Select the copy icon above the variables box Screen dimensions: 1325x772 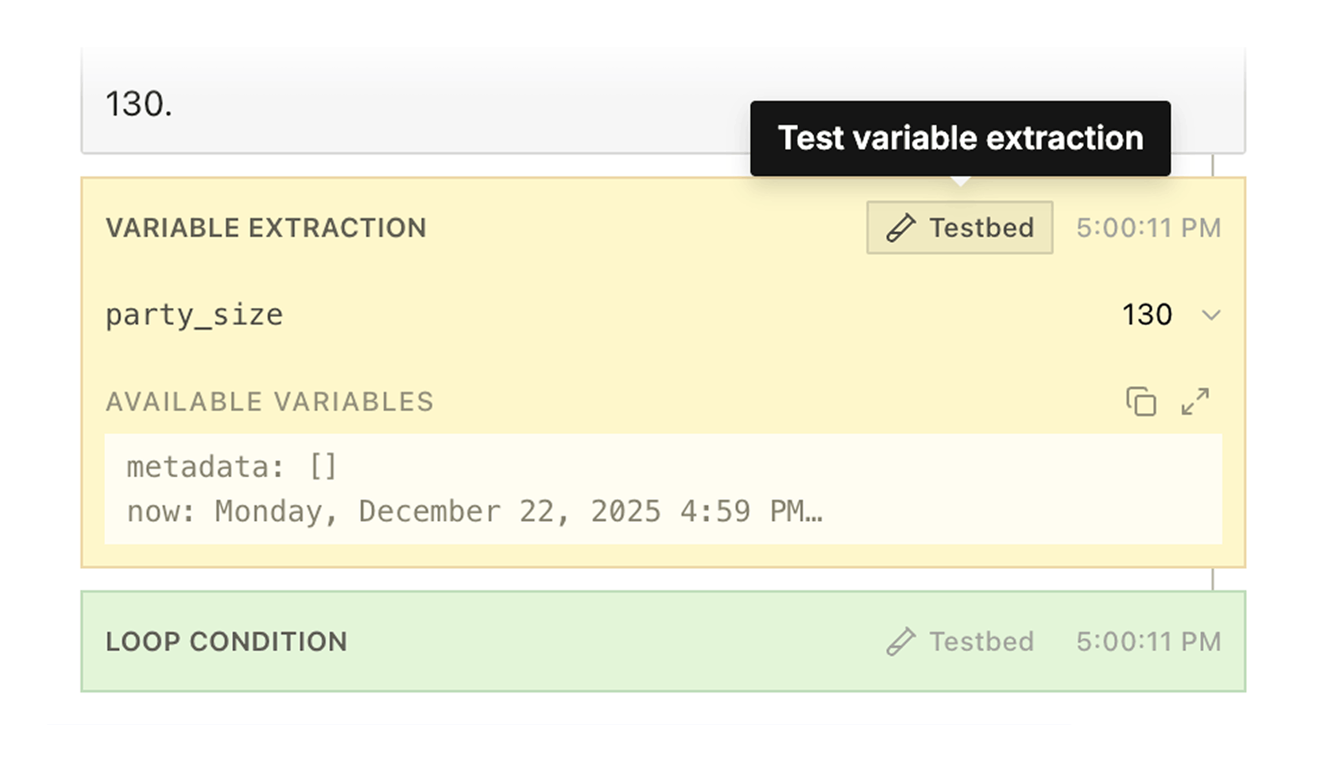click(x=1142, y=402)
